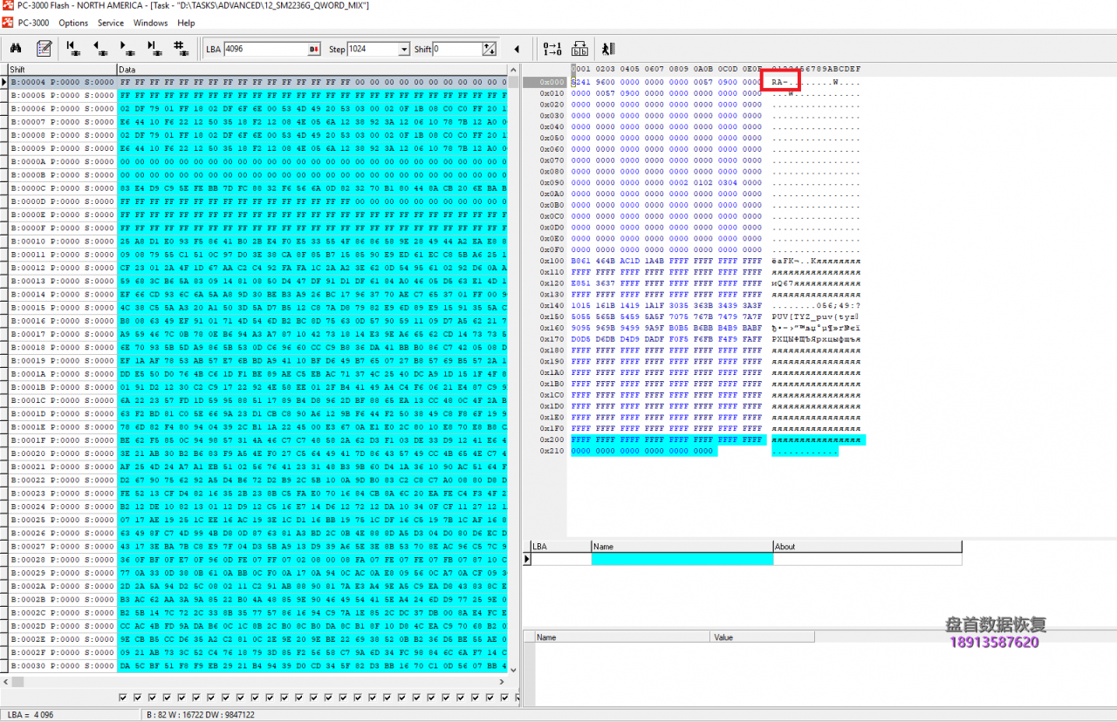The width and height of the screenshot is (1117, 722).
Task: Open the Options menu
Action: (x=73, y=23)
